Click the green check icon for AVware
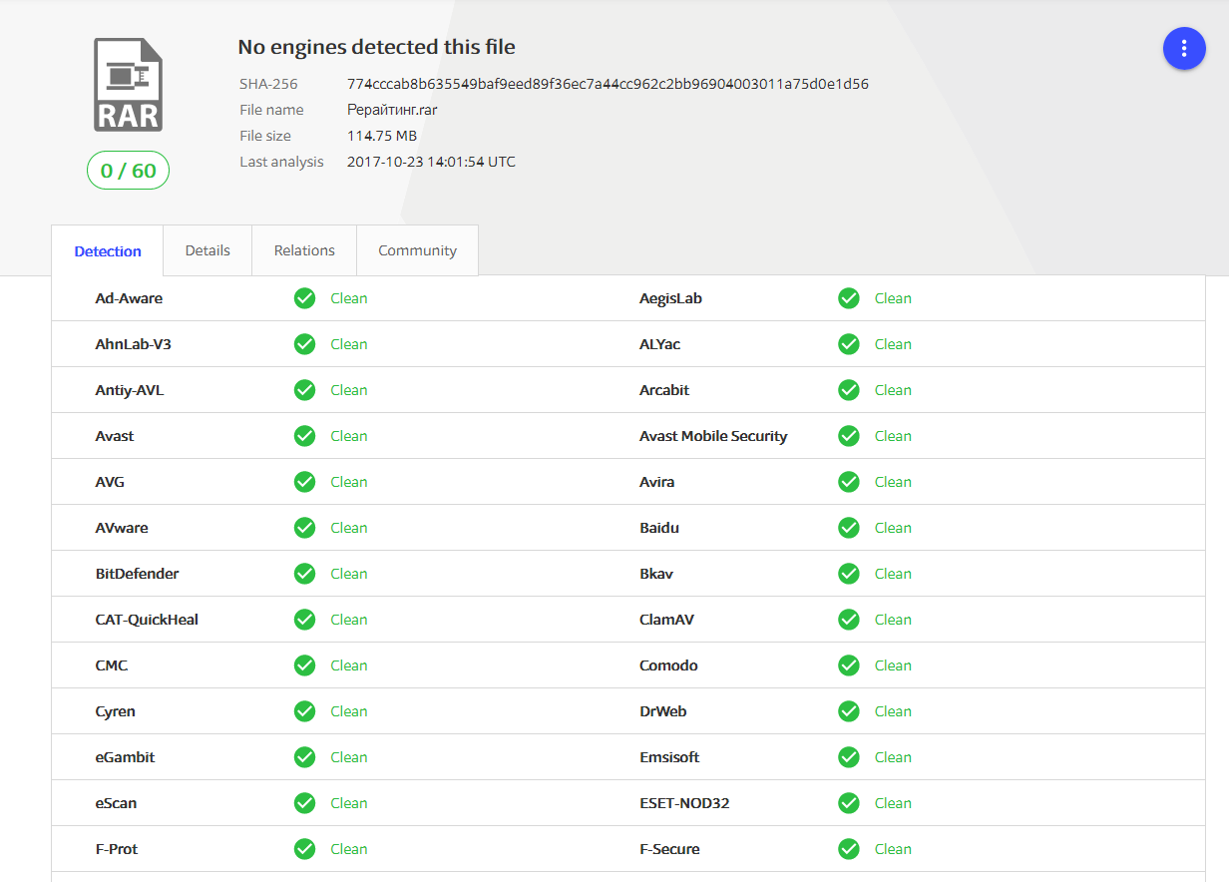The image size is (1229, 882). (x=305, y=528)
